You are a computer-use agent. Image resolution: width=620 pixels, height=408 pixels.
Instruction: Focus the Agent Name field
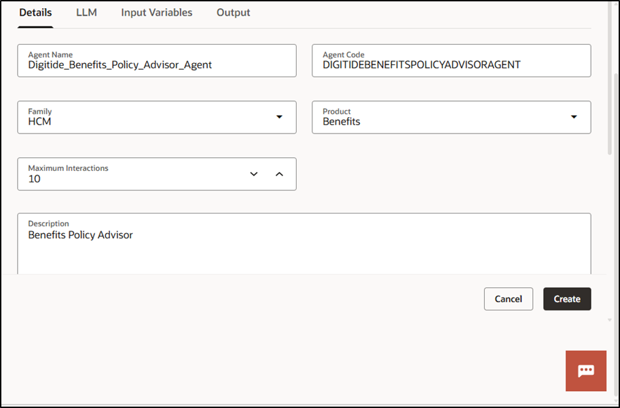click(x=157, y=60)
